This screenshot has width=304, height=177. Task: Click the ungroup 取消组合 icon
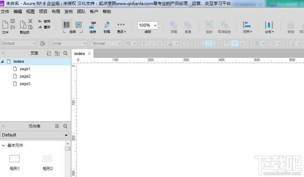pyautogui.click(x=224, y=25)
